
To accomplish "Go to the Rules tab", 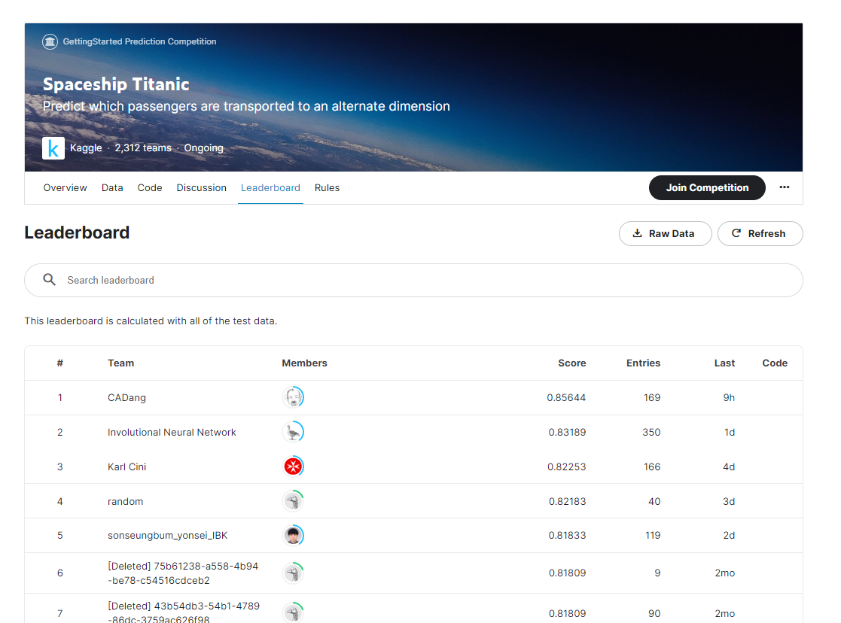I will pos(328,187).
